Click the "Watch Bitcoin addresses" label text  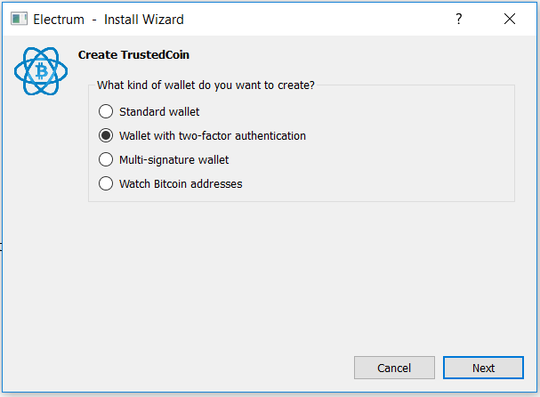click(181, 183)
